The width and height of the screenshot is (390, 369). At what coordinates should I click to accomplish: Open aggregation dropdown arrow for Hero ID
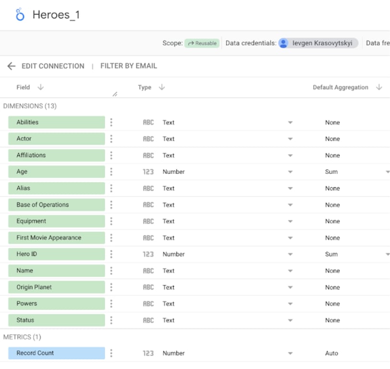[x=388, y=254]
